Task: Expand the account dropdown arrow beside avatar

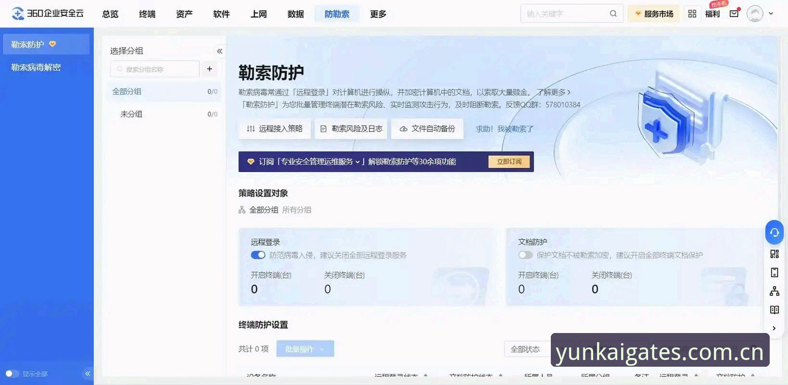Action: coord(771,13)
